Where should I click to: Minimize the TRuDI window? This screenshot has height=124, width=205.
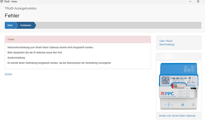[190, 1]
